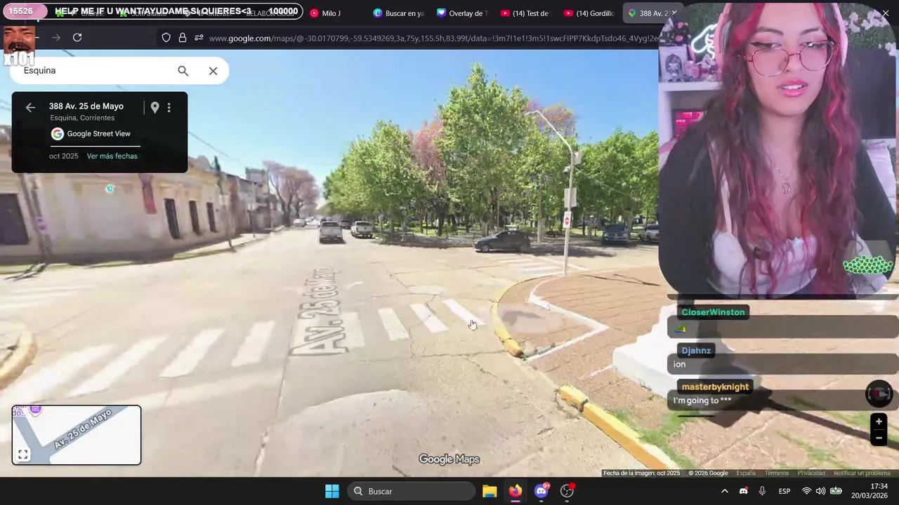Reload the page in the browser

pyautogui.click(x=77, y=38)
